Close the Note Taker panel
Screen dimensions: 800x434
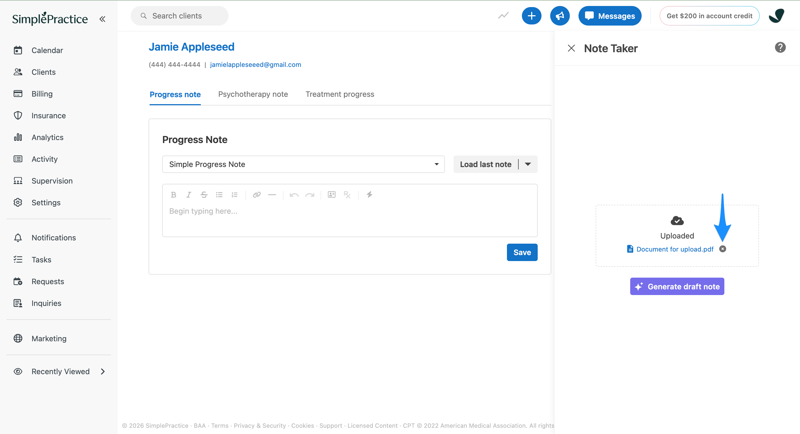pyautogui.click(x=571, y=48)
